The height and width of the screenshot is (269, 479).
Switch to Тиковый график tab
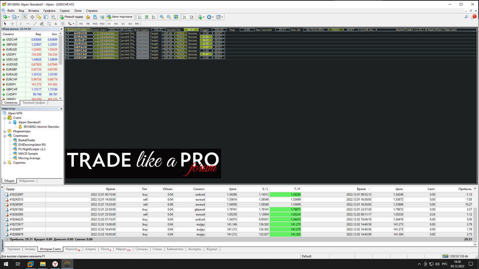pyautogui.click(x=34, y=103)
